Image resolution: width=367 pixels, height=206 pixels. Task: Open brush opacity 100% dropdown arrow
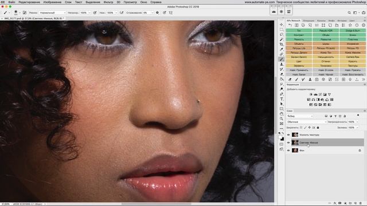click(89, 13)
